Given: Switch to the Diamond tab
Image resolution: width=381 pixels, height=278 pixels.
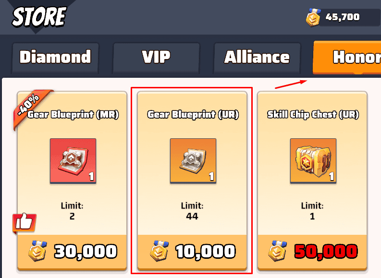Looking at the screenshot, I should click(x=55, y=58).
